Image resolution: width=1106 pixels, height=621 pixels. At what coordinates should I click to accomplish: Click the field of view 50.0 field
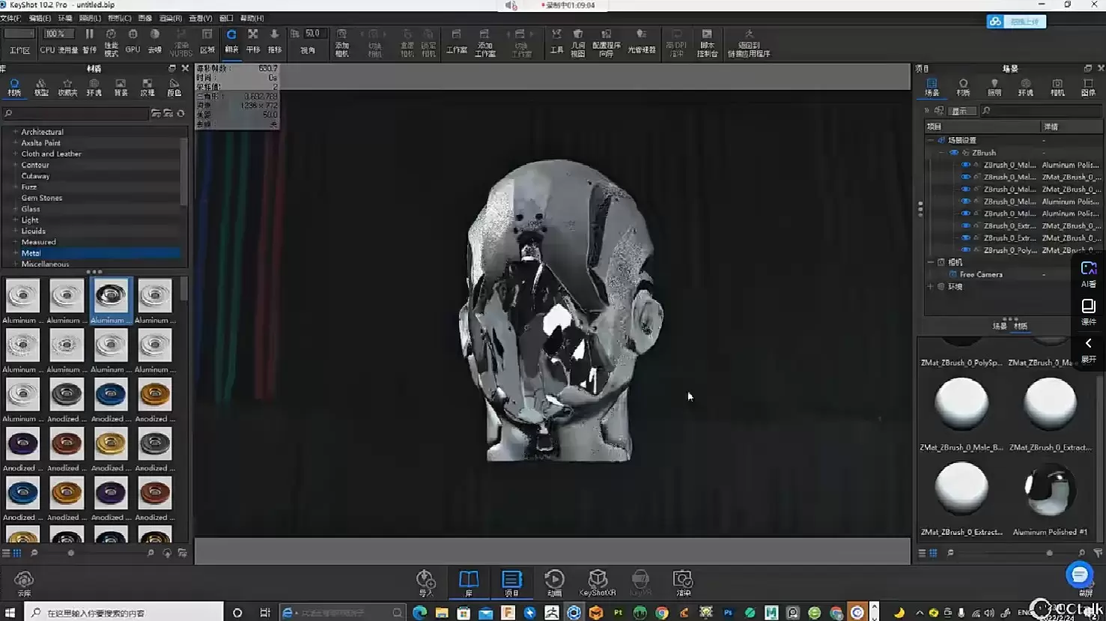[314, 34]
